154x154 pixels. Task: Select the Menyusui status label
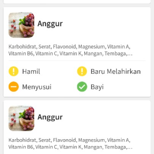[x=37, y=87]
